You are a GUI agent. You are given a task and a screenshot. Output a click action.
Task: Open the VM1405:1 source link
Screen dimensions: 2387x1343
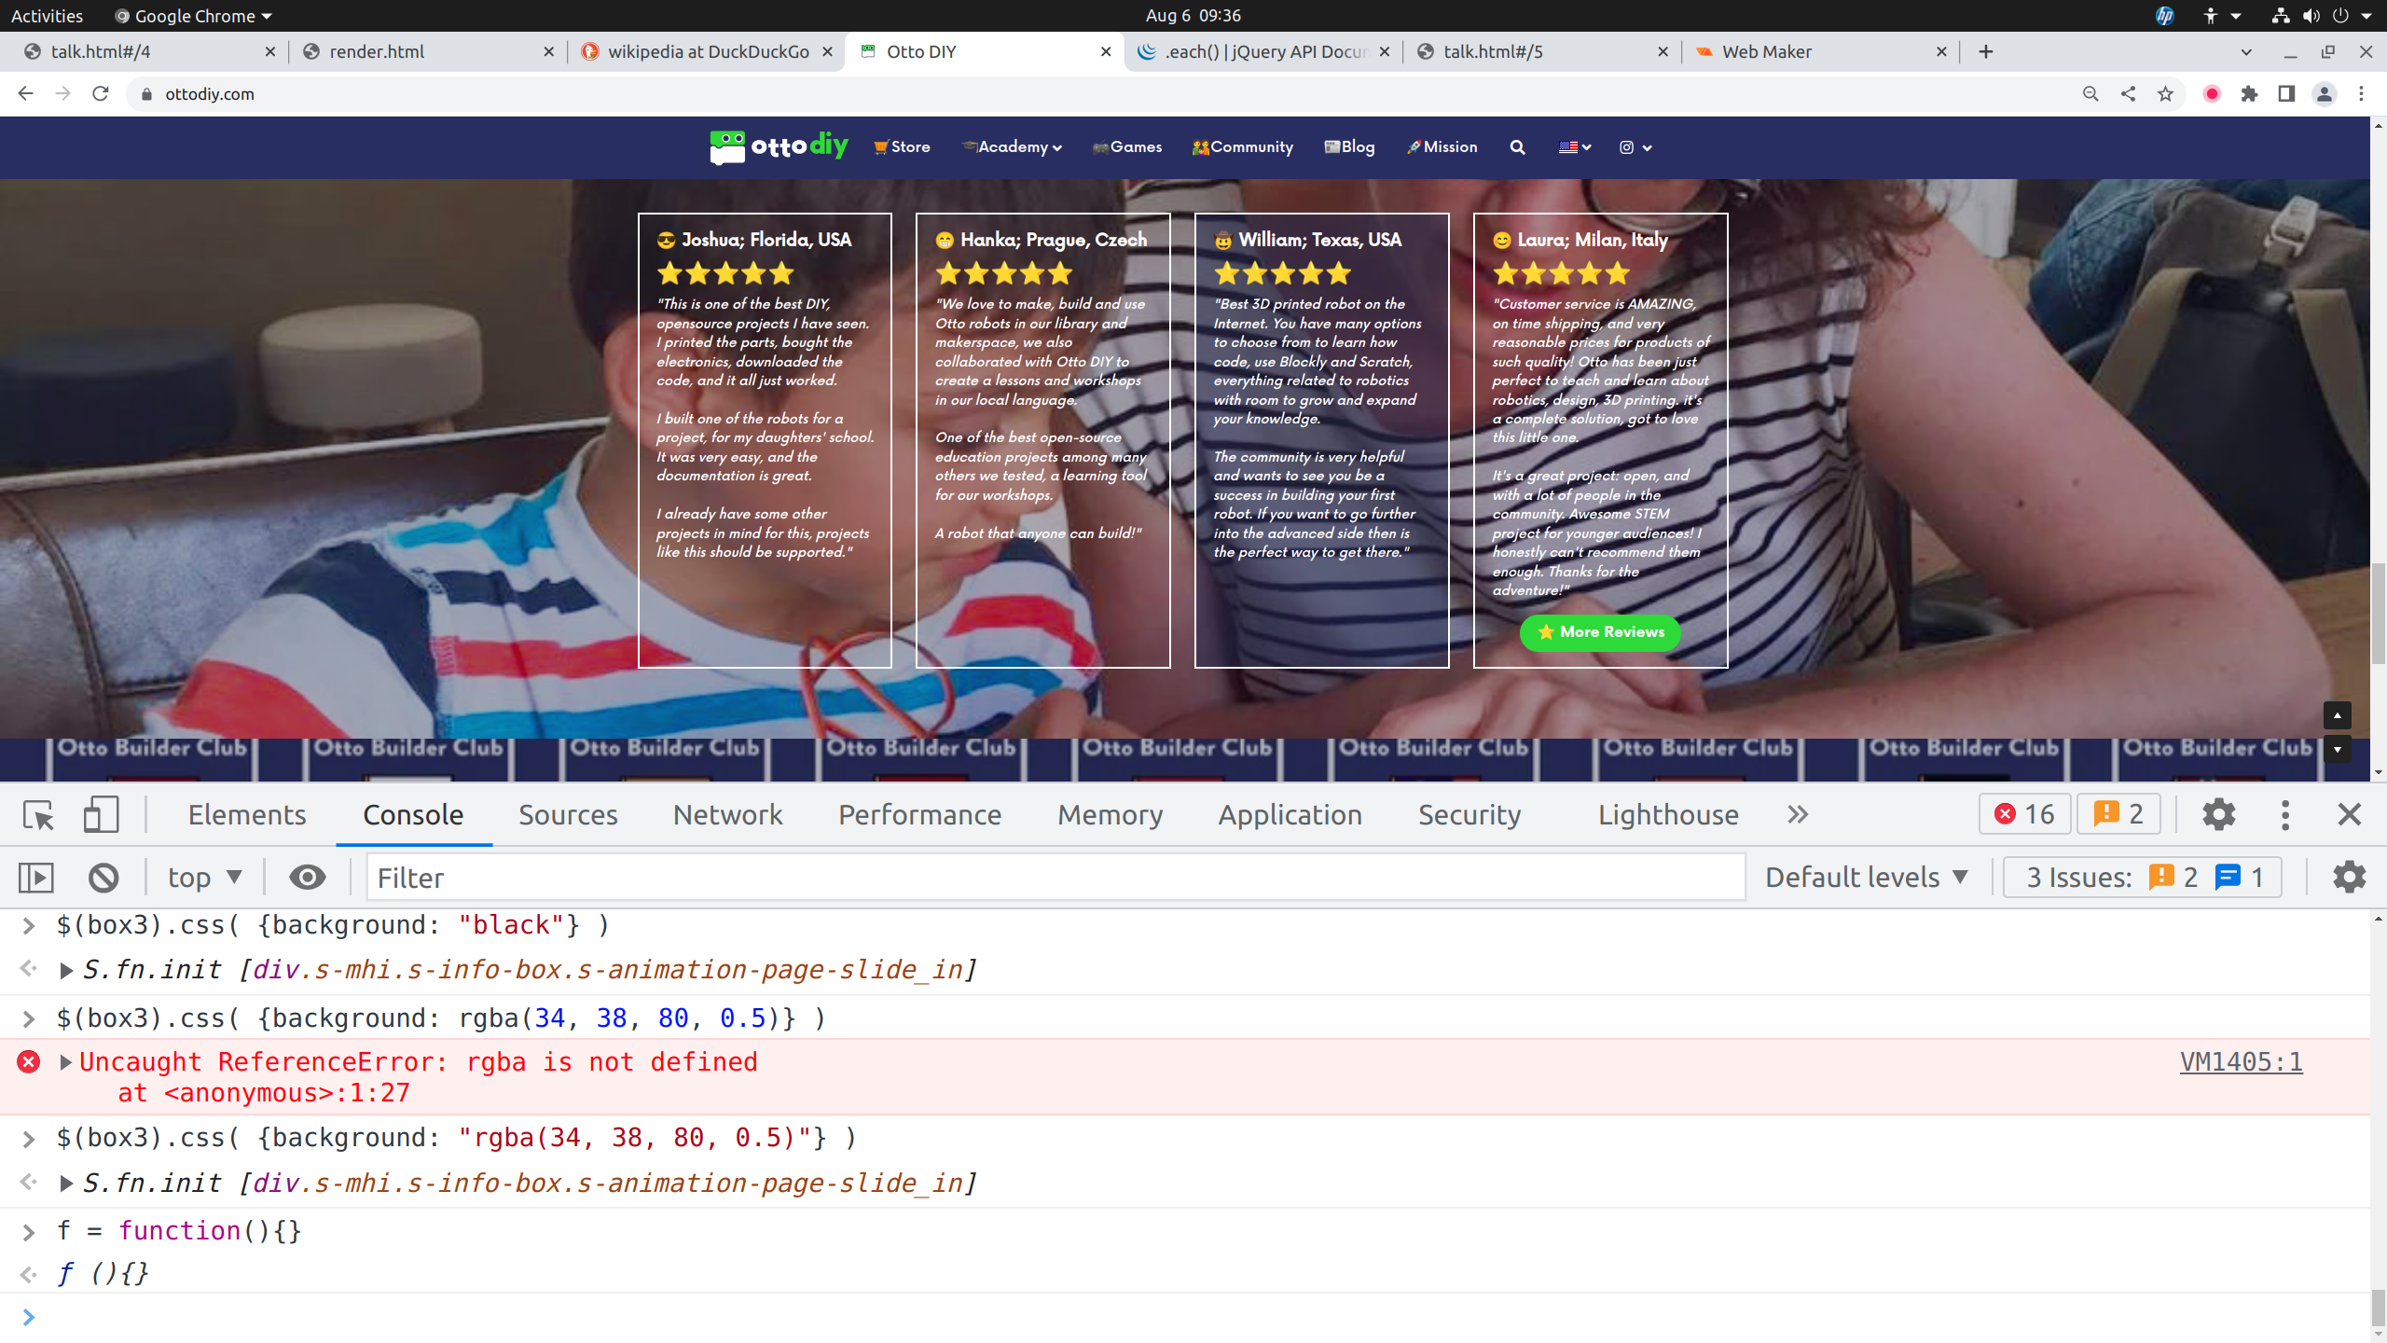pyautogui.click(x=2241, y=1061)
